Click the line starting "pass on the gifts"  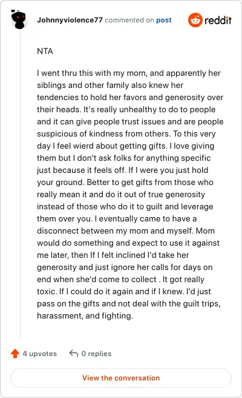[x=129, y=303]
